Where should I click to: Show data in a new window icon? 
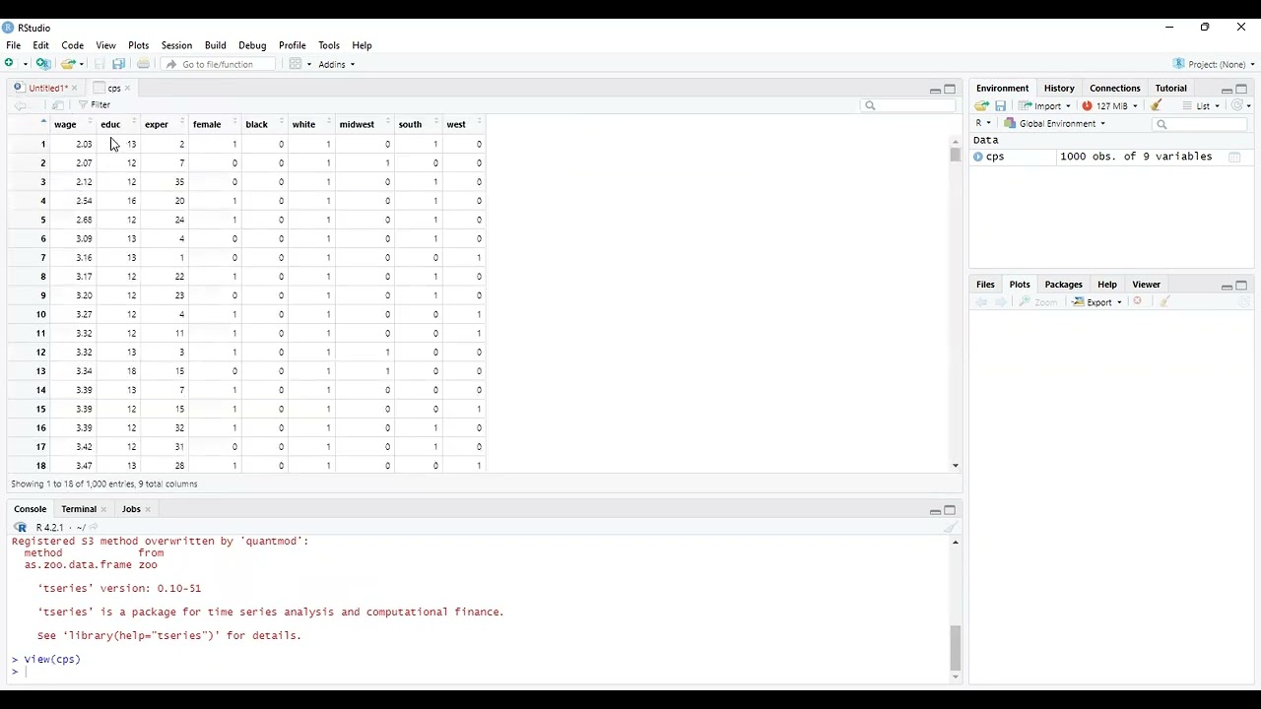pos(58,105)
